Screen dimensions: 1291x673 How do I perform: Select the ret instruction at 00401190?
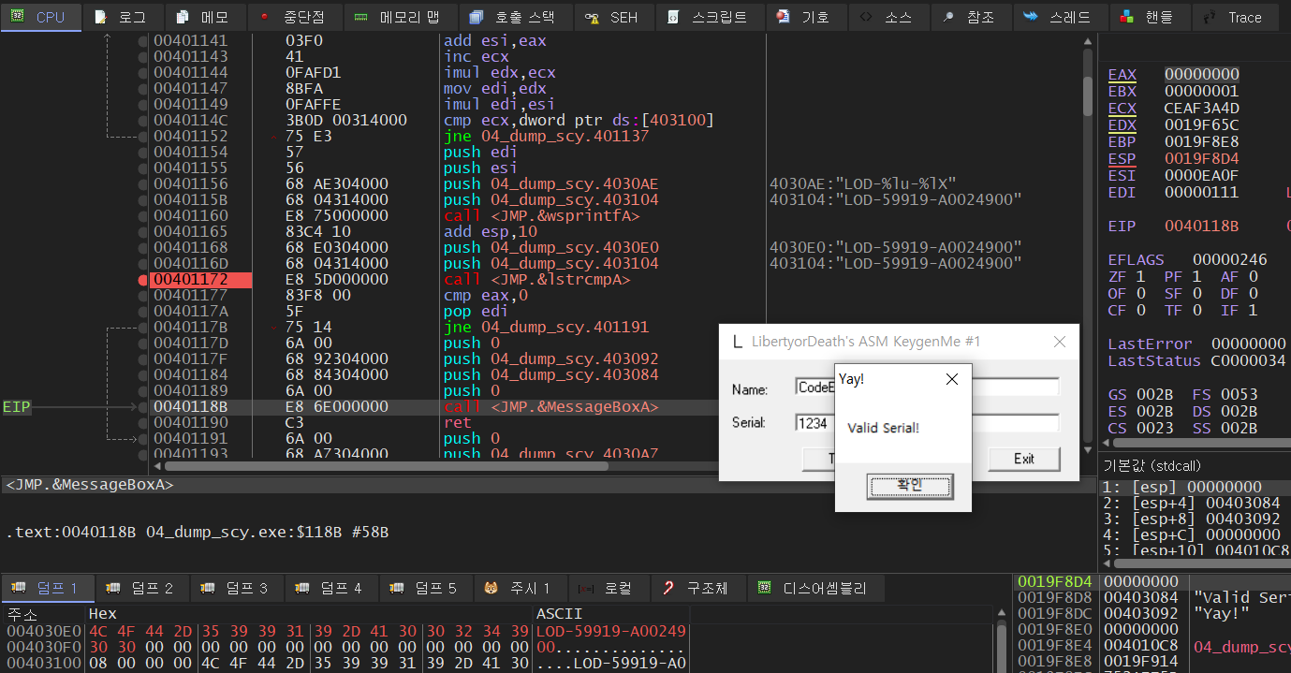click(457, 422)
